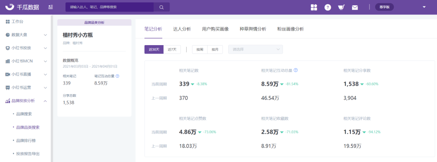Click the down arrow next to 339 note count
437x162 pixels.
[x=192, y=84]
